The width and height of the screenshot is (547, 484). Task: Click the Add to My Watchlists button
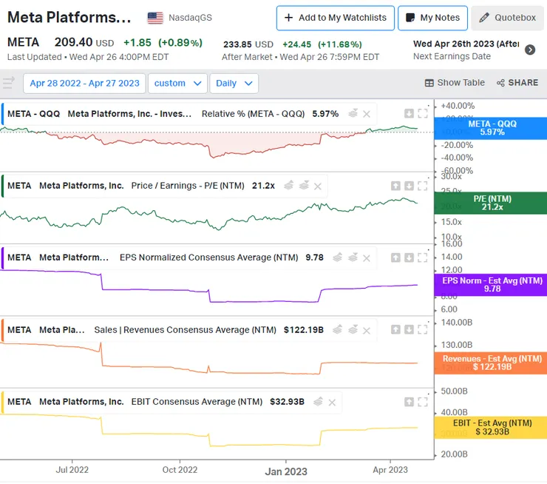click(x=335, y=18)
